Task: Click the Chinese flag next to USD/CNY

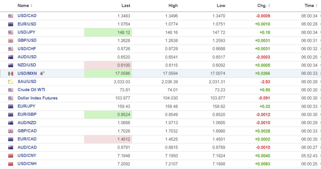Action: click(x=11, y=156)
